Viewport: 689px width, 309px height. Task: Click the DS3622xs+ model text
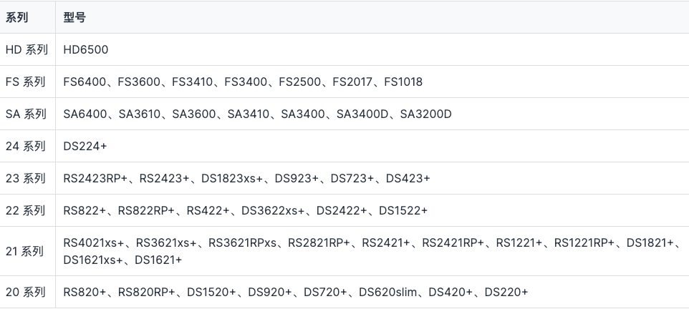pos(272,210)
